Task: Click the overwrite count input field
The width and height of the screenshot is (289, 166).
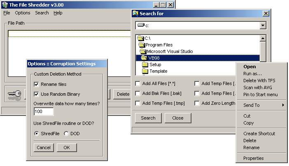Action: click(x=44, y=112)
